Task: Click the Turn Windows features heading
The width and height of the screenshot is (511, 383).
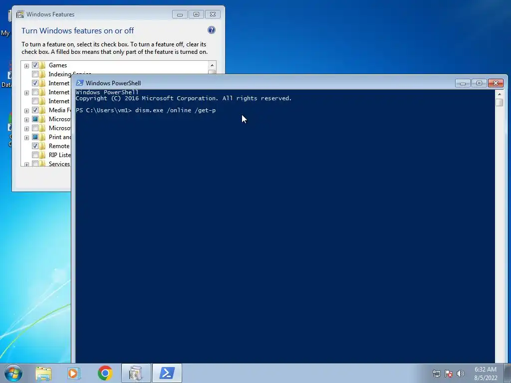Action: [77, 30]
